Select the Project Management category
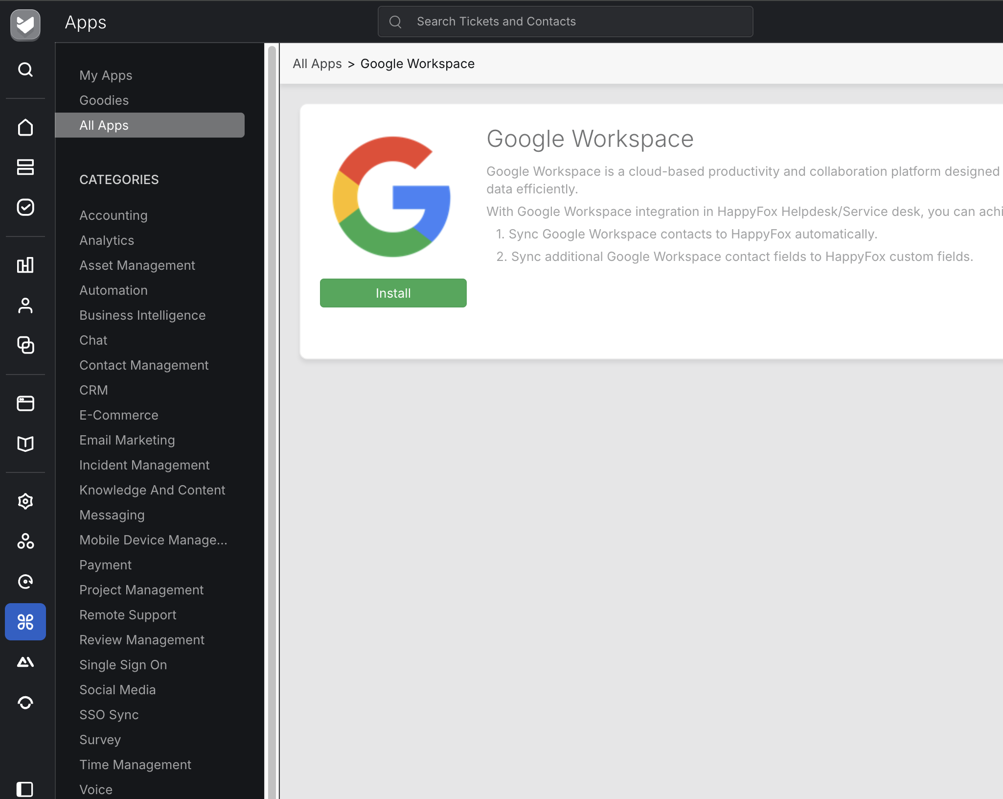This screenshot has height=799, width=1003. coord(141,590)
